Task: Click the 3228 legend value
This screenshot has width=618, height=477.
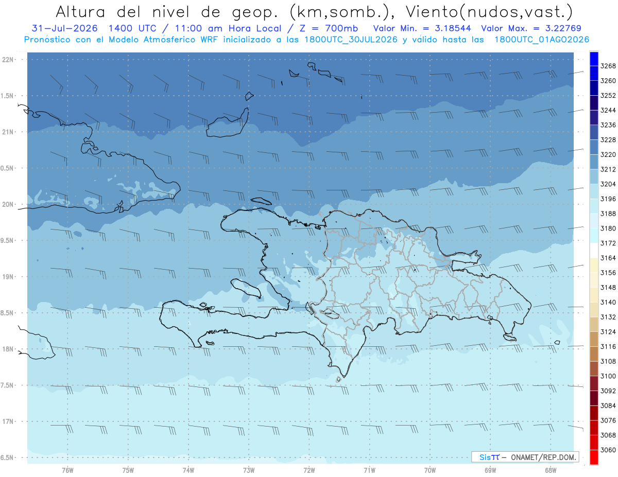Action: coord(608,140)
